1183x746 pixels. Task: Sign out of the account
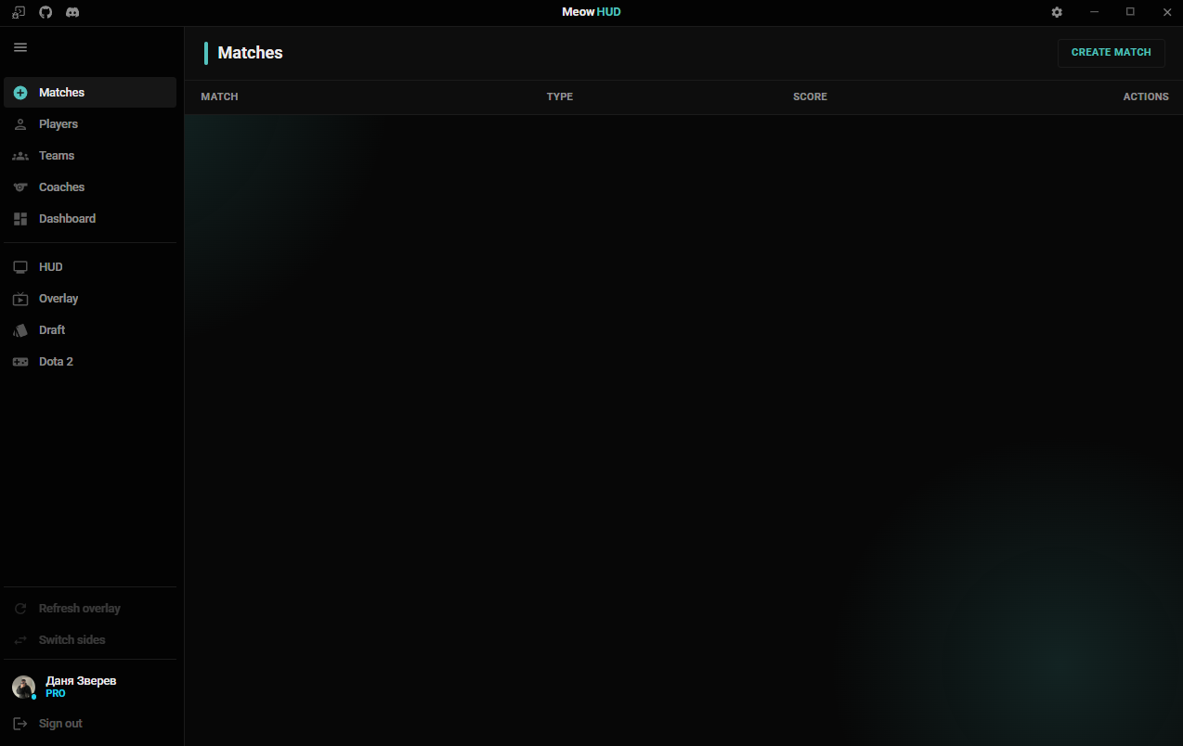pos(60,724)
